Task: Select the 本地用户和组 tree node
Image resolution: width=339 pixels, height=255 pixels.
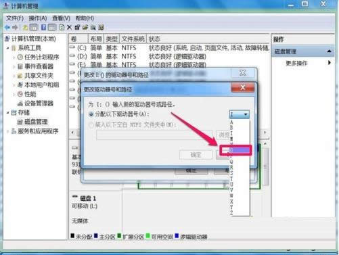Action: point(41,85)
